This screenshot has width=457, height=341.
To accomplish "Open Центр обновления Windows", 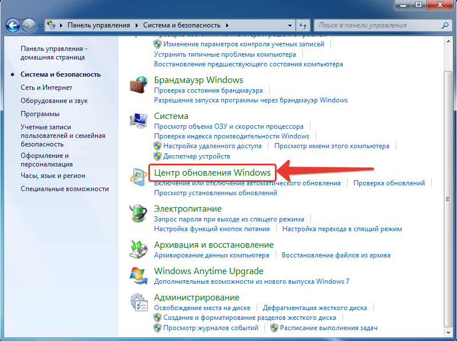I will click(x=212, y=172).
